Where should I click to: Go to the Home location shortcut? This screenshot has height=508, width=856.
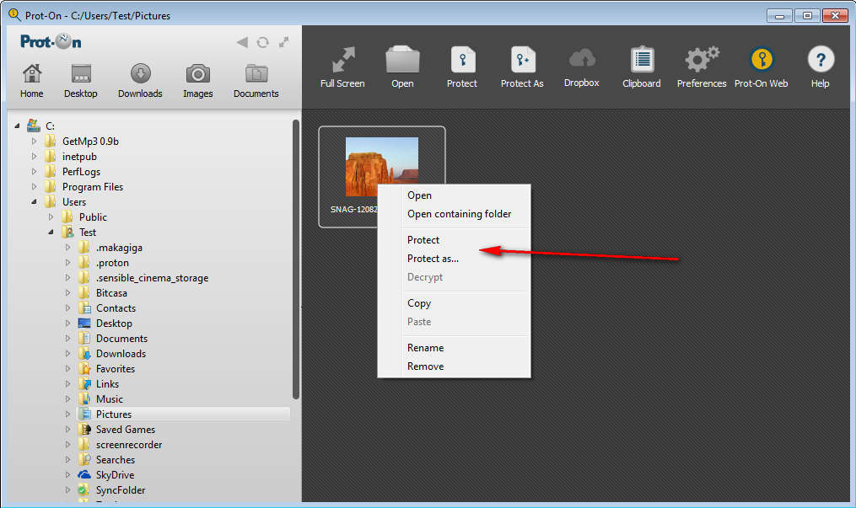tap(32, 75)
